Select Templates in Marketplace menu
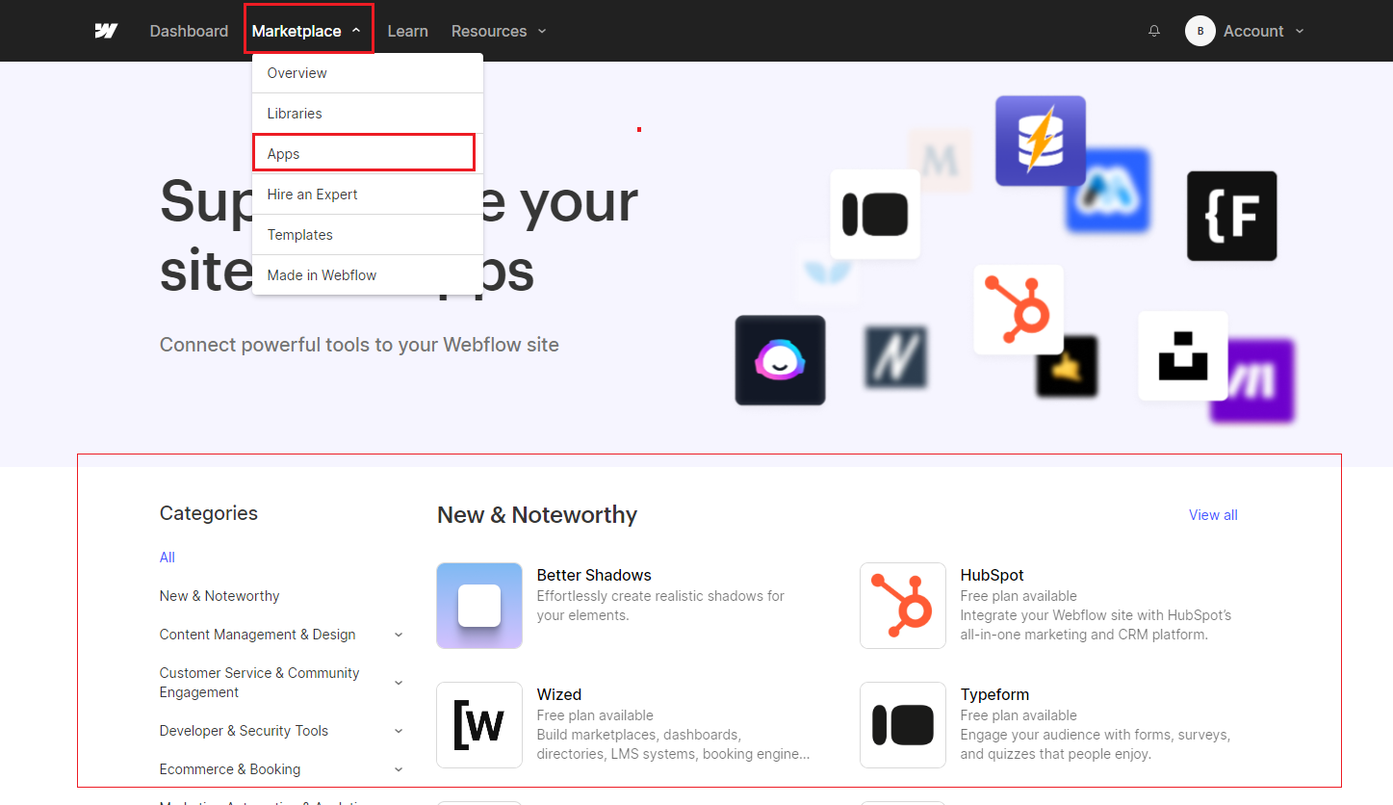Screen dimensions: 1393x805 tap(368, 235)
